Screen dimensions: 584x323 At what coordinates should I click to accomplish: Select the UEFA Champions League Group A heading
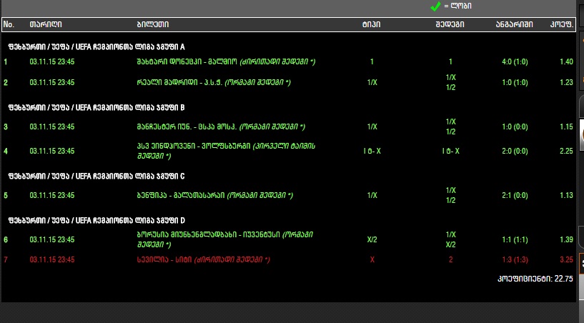pyautogui.click(x=96, y=47)
